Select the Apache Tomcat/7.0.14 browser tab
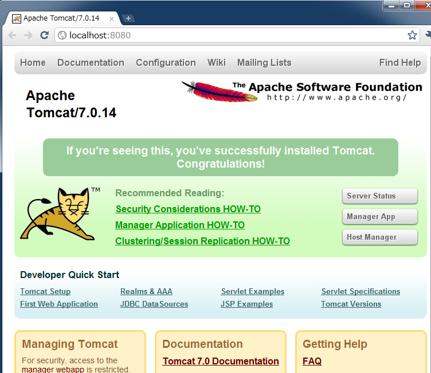Image resolution: width=431 pixels, height=373 pixels. pyautogui.click(x=62, y=18)
